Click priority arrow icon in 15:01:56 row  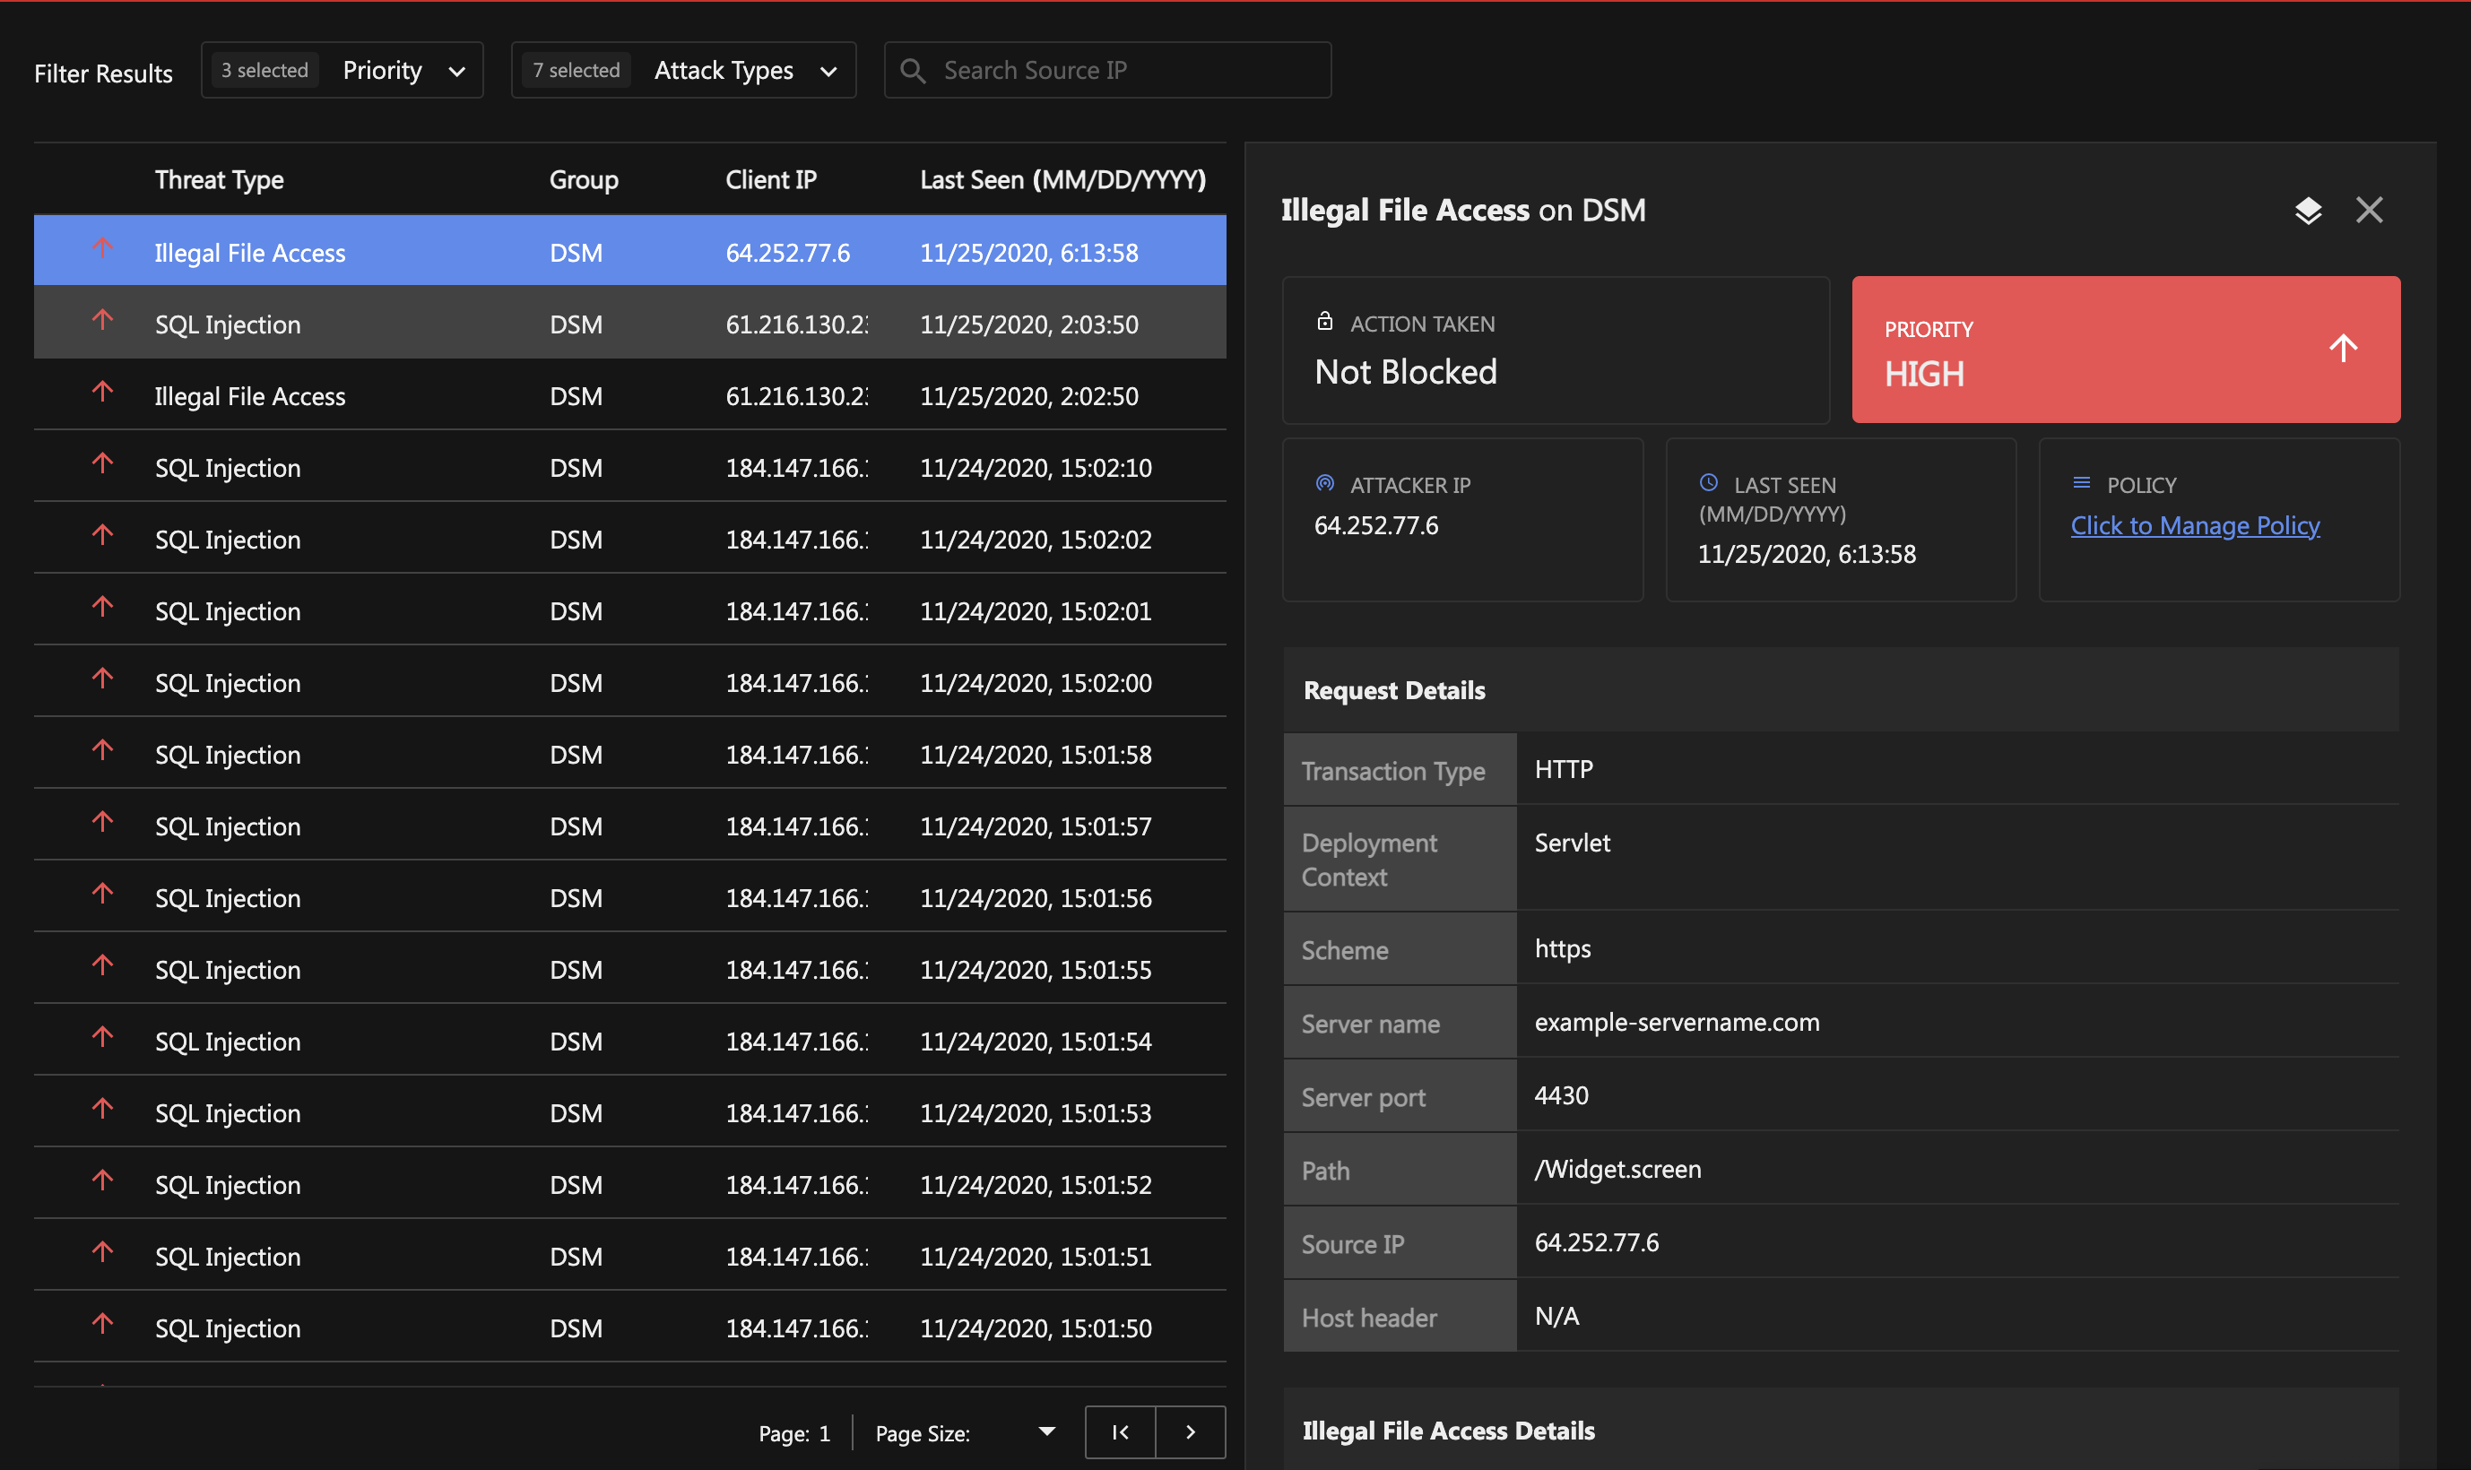[102, 893]
